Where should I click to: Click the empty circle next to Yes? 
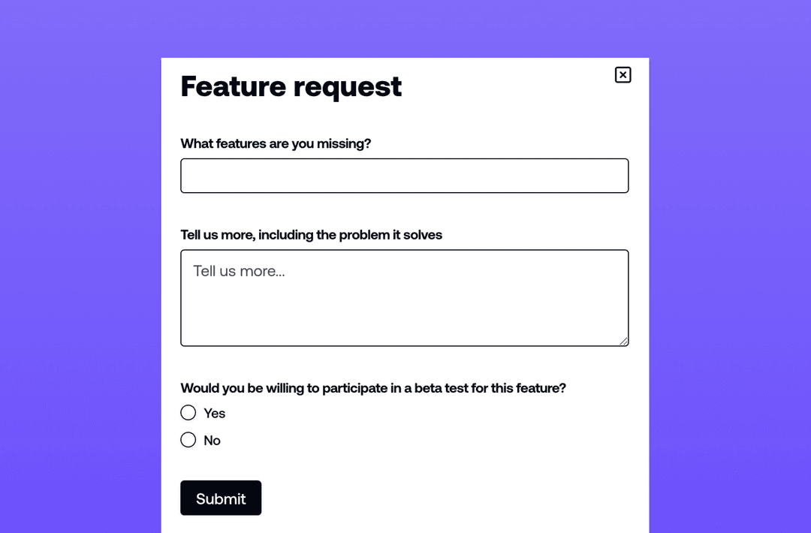point(188,413)
